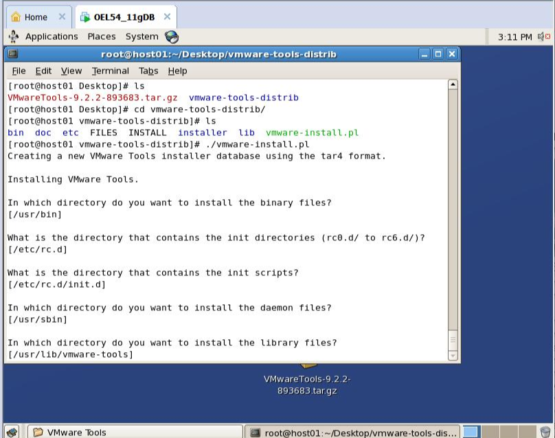Open the terminal View menu

71,71
